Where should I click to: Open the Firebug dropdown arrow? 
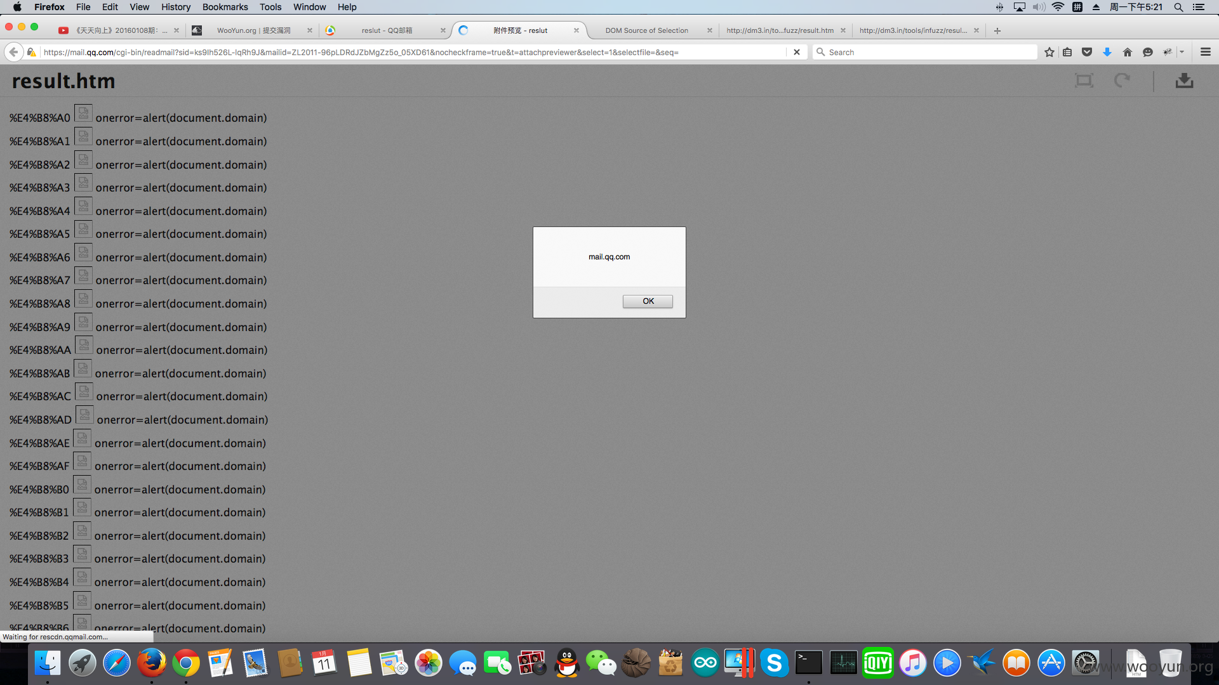[1182, 52]
